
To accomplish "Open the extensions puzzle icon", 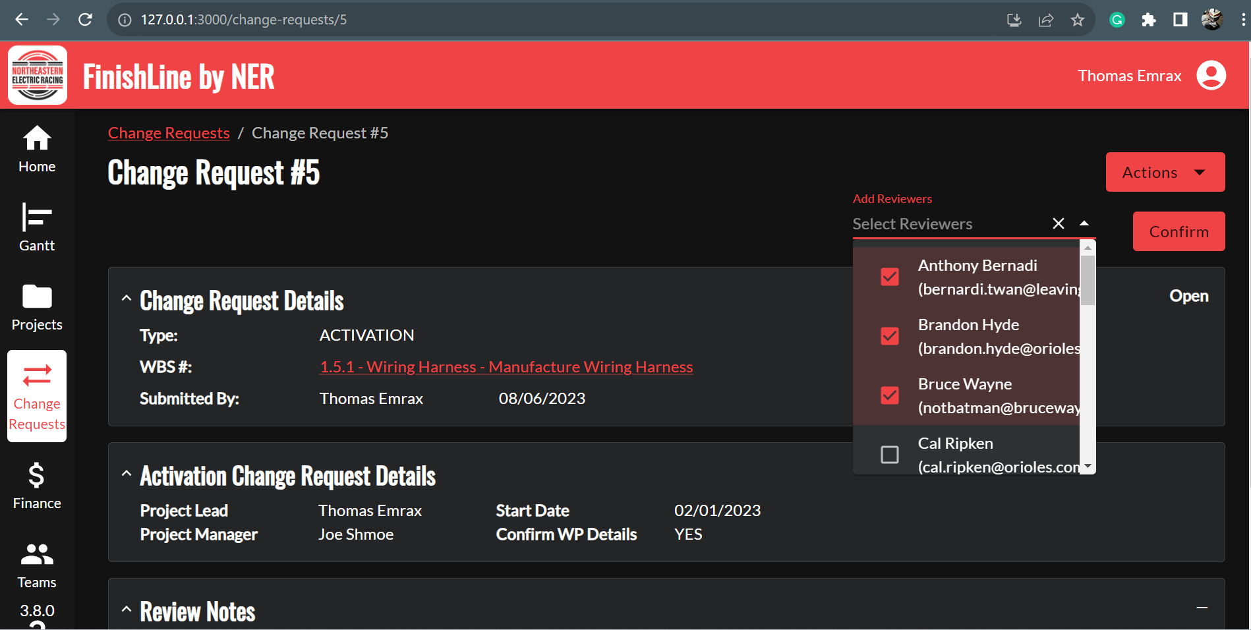I will tap(1149, 20).
